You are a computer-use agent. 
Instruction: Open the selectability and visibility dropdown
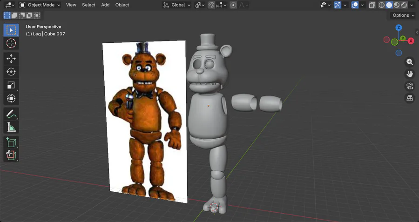pyautogui.click(x=325, y=5)
